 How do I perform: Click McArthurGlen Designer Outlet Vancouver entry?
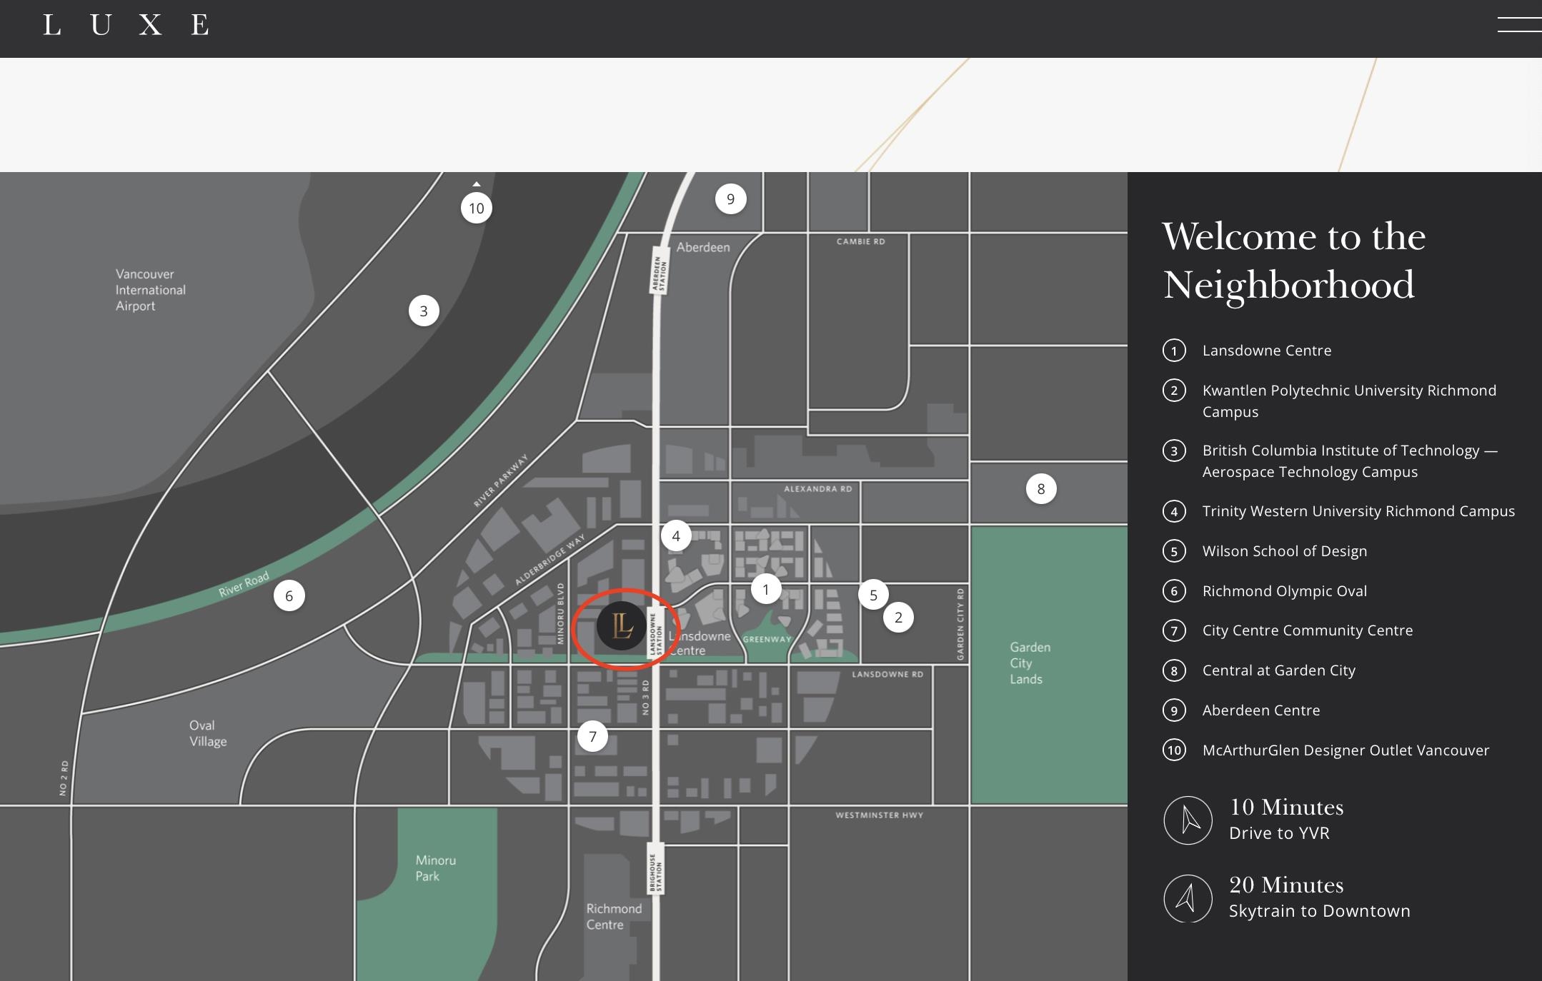pyautogui.click(x=1346, y=750)
